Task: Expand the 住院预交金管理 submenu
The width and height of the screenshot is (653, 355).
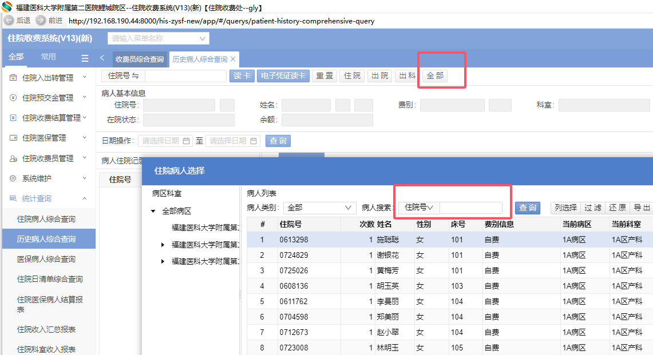Action: (x=85, y=97)
